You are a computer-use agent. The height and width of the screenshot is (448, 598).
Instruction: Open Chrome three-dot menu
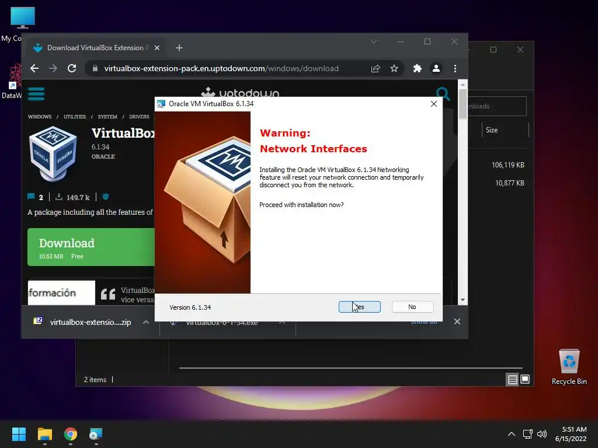click(x=455, y=68)
